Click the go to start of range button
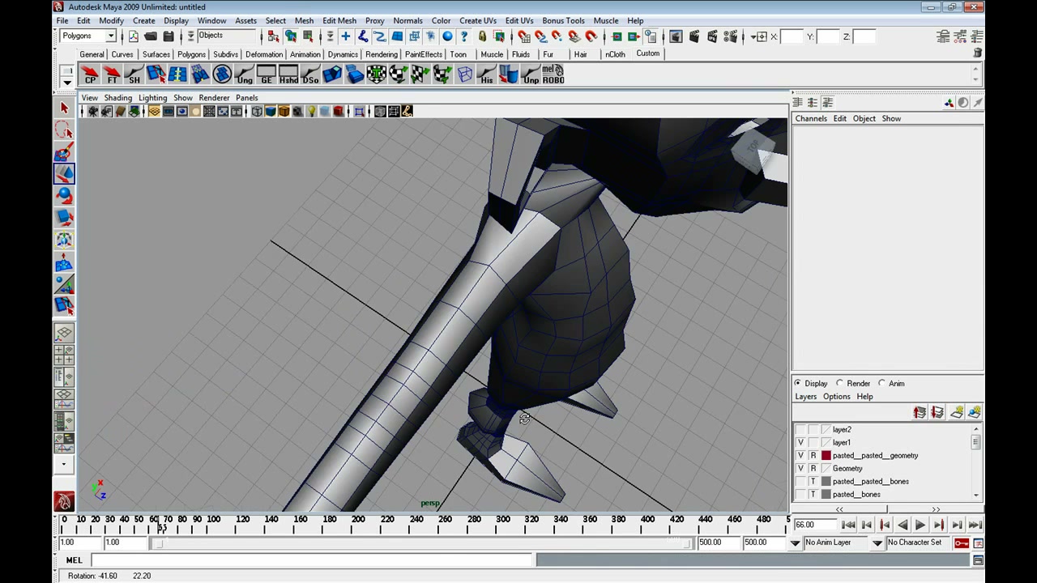Screen dimensions: 1037x583 pyautogui.click(x=848, y=526)
